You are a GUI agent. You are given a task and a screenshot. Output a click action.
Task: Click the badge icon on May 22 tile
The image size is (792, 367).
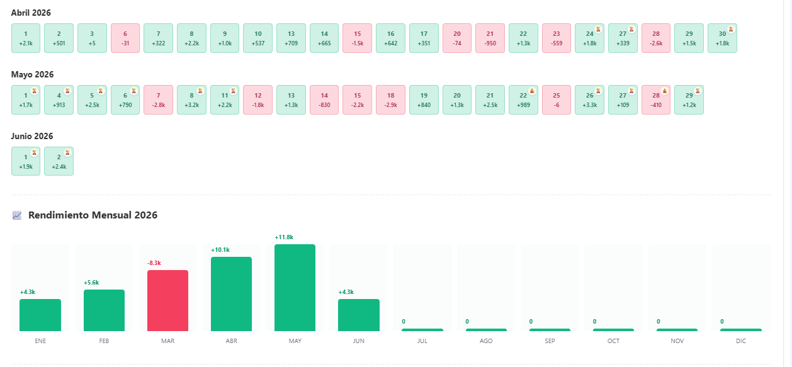coord(532,91)
